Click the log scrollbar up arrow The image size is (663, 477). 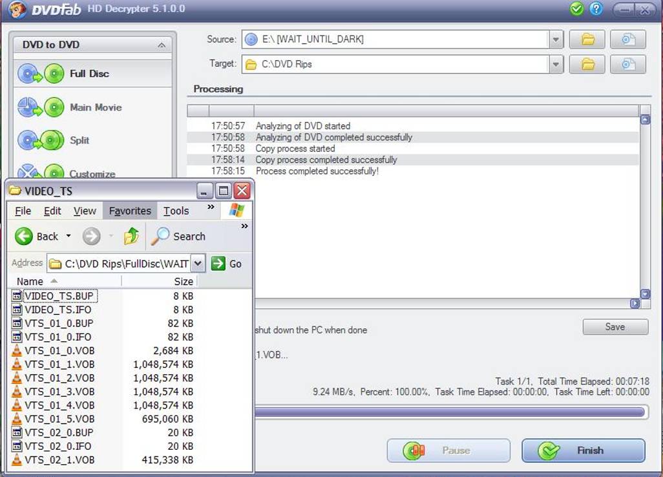(646, 120)
